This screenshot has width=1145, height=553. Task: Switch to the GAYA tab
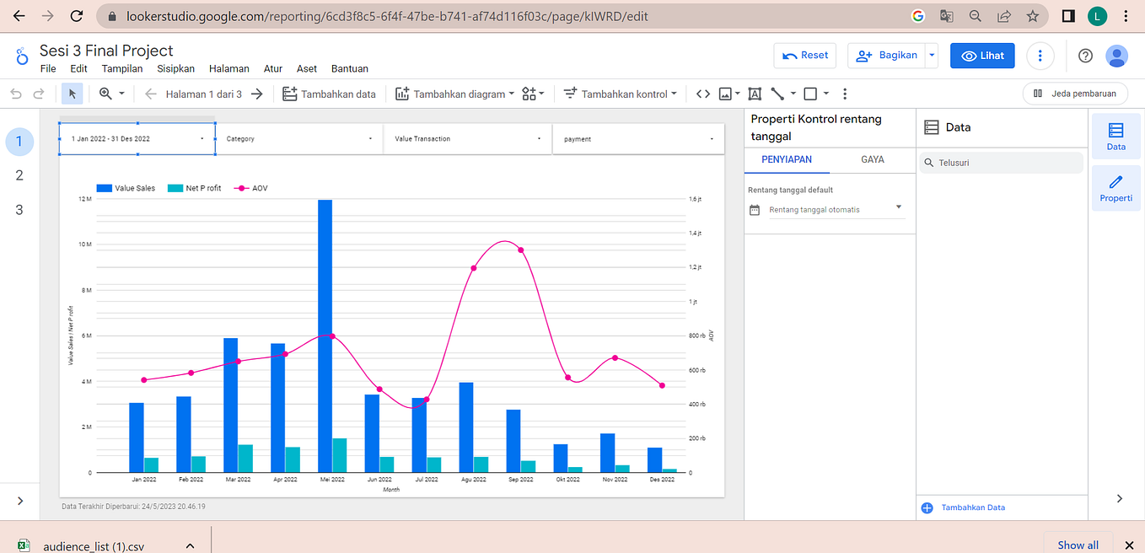872,159
